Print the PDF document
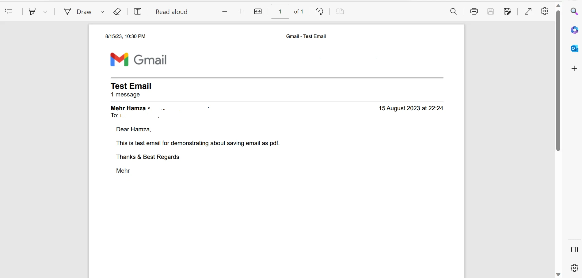 click(x=474, y=11)
